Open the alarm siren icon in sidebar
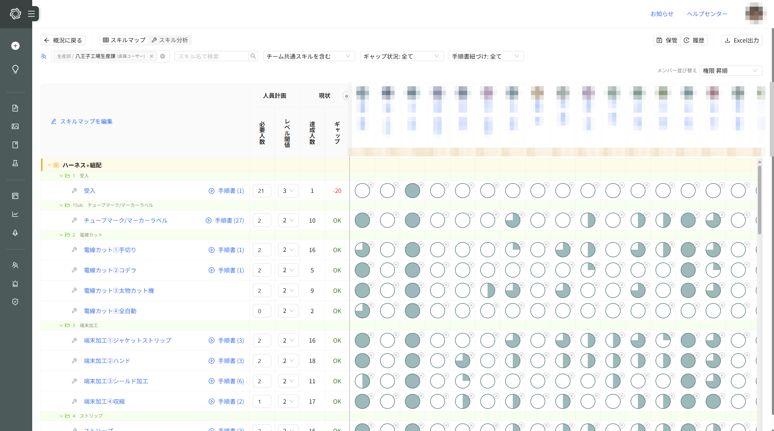The width and height of the screenshot is (774, 431). (15, 283)
